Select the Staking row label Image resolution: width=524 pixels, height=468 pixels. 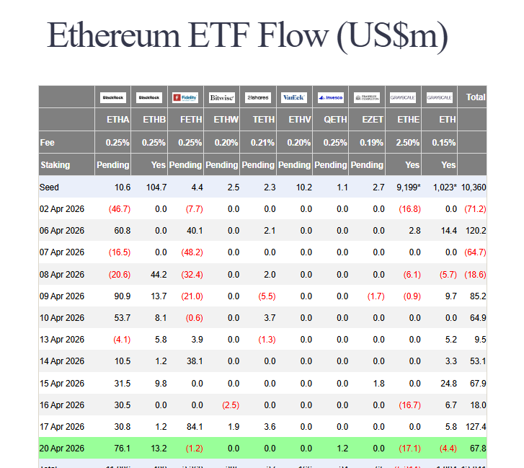(x=55, y=165)
